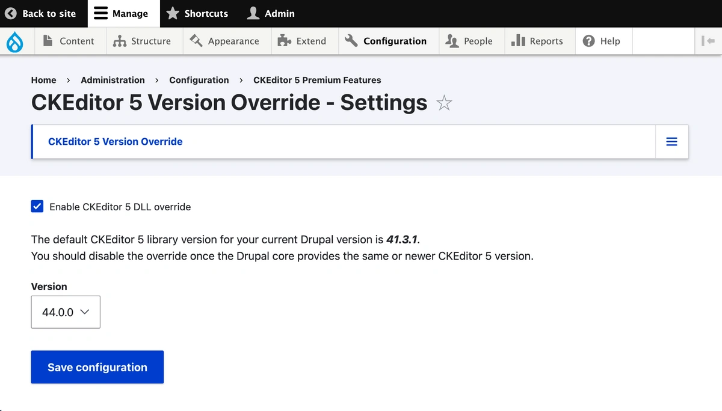Open the Admin user menu
Image resolution: width=722 pixels, height=411 pixels.
[271, 13]
